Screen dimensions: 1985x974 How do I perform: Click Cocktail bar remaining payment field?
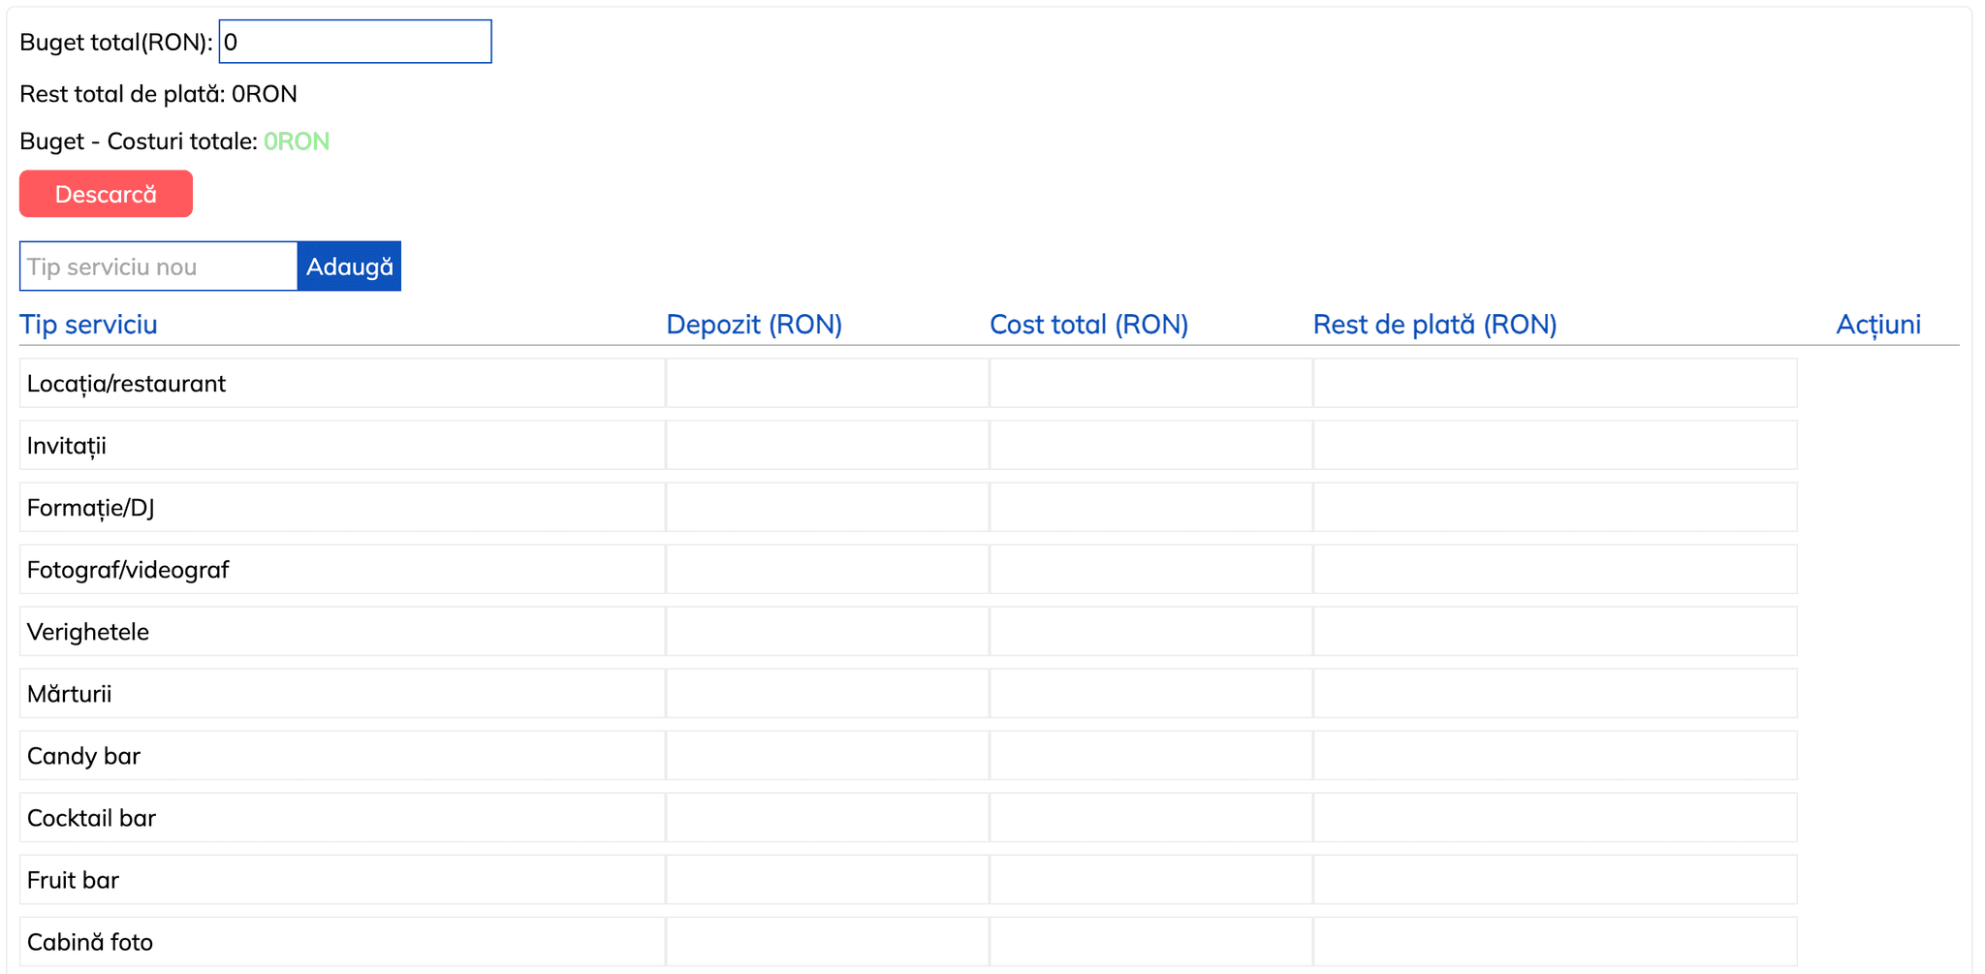click(x=1554, y=818)
